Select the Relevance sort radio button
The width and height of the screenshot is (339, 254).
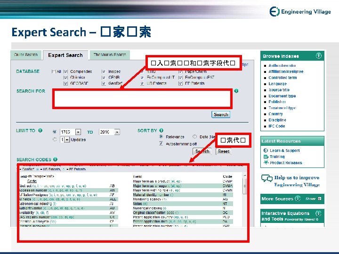pos(161,136)
